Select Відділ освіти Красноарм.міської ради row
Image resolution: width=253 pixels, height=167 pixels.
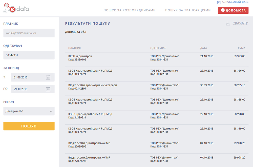(x=157, y=87)
